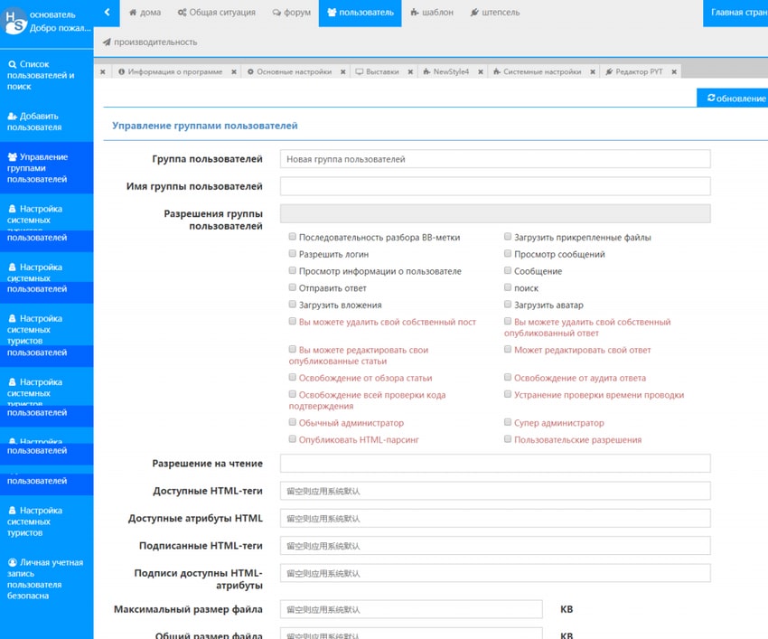Viewport: 768px width, 639px height.
Task: Check the 'Загрузить вложения' box
Action: [x=293, y=305]
